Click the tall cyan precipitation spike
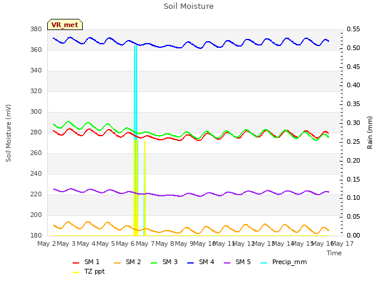378x283 pixels. pos(135,91)
